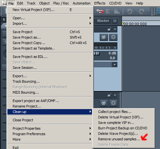Expand dropdown arrow beside second track lock
Screen dimensions: 160x149
(115, 95)
